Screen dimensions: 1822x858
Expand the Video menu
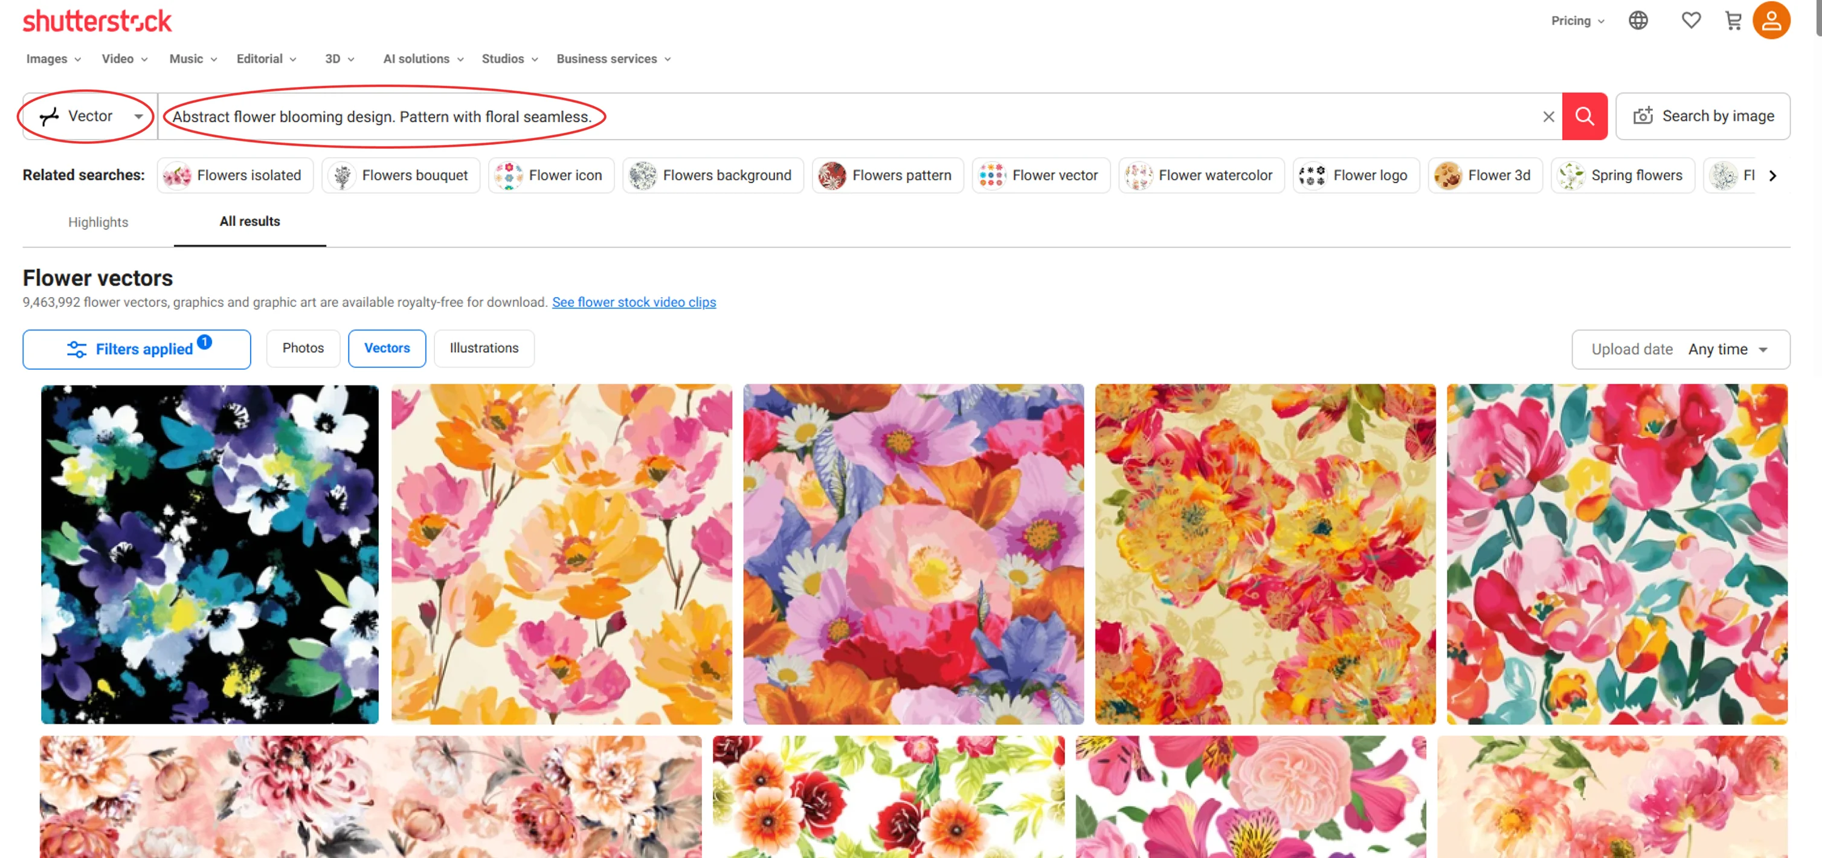click(124, 59)
